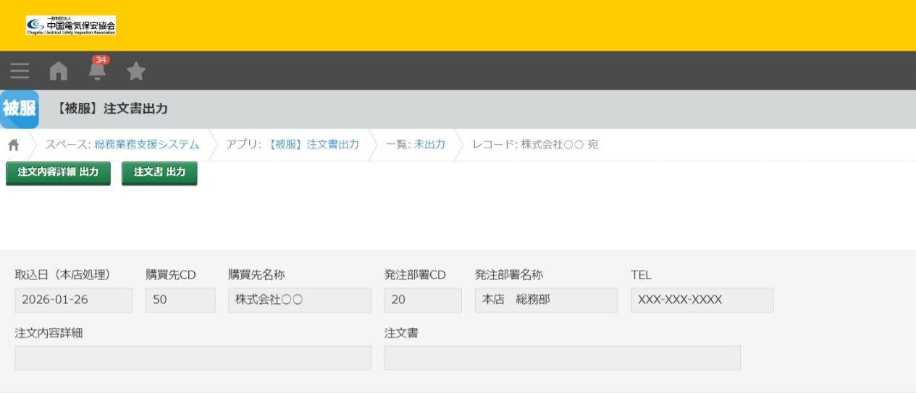Click the breadcrumb home icon

(x=14, y=145)
